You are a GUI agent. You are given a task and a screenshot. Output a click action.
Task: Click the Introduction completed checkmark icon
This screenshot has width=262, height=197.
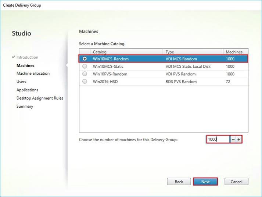pos(14,57)
